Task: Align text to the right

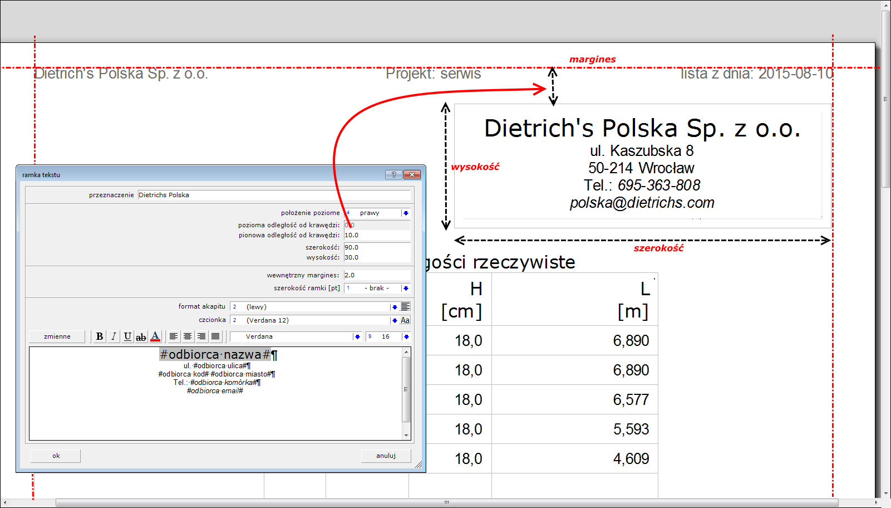Action: coord(201,336)
